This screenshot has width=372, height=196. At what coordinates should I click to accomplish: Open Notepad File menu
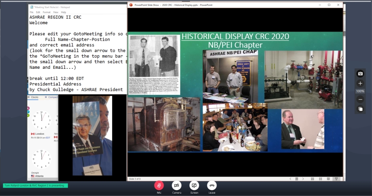click(32, 12)
